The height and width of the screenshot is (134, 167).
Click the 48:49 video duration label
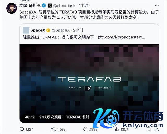[x=30, y=117]
